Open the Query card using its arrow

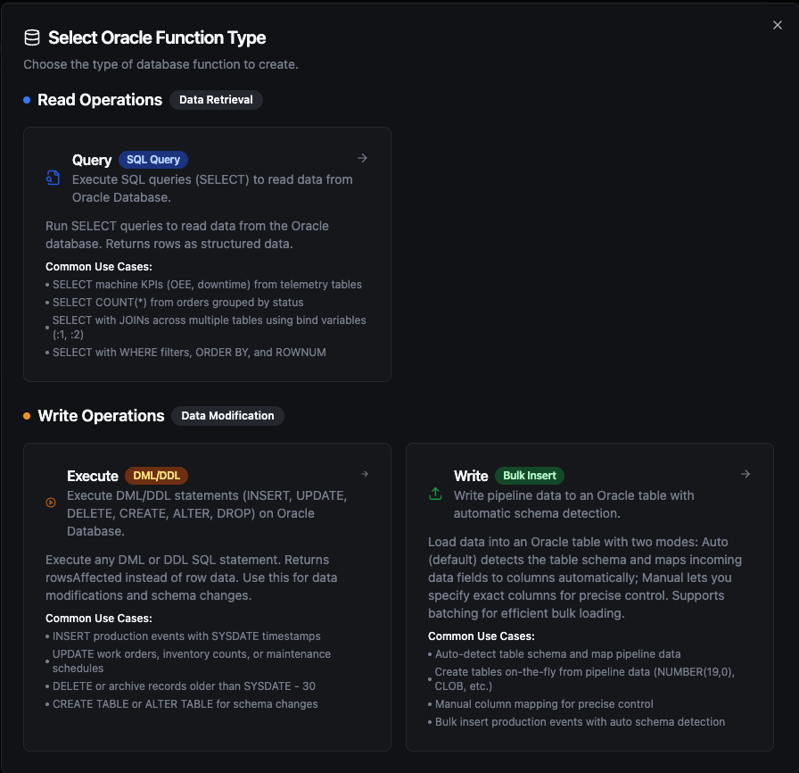(x=362, y=158)
